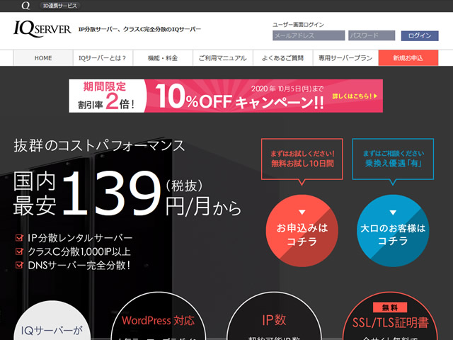Open the 専用サーバープラン menu item
This screenshot has height=340, width=453.
345,58
